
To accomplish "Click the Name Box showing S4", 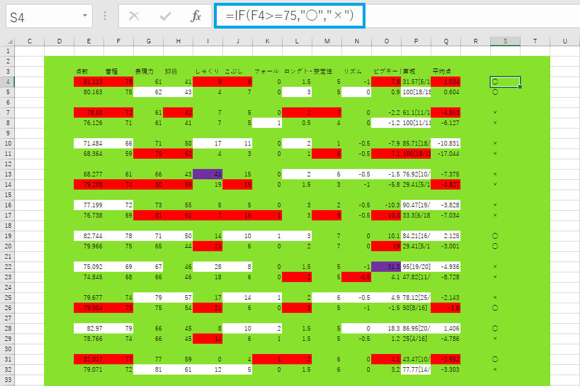I will click(x=49, y=16).
